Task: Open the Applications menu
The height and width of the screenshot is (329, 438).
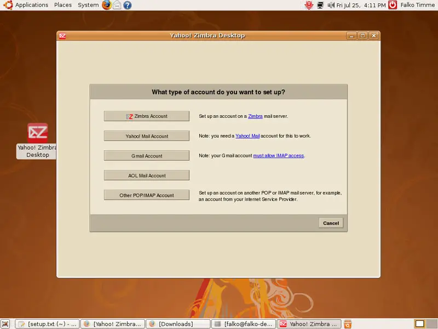Action: (x=32, y=5)
